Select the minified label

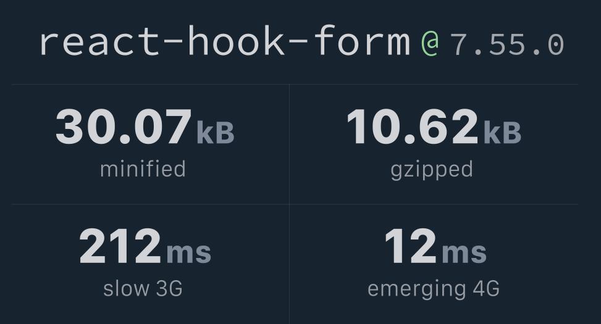point(143,168)
